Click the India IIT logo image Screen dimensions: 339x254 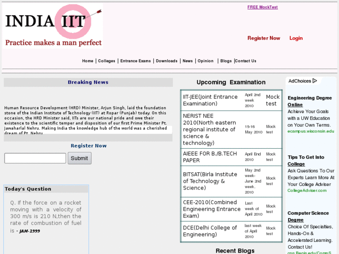[x=53, y=26]
